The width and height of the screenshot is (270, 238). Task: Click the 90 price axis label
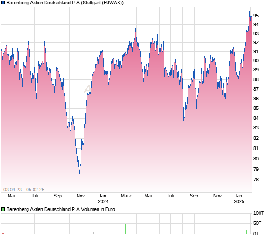256,61
